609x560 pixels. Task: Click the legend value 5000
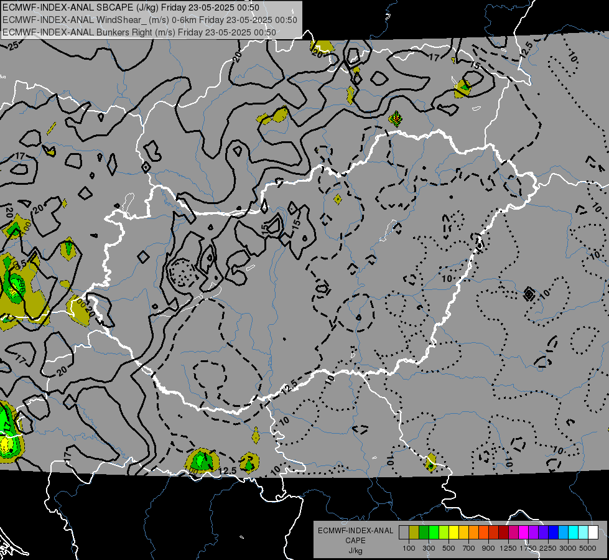tap(588, 548)
